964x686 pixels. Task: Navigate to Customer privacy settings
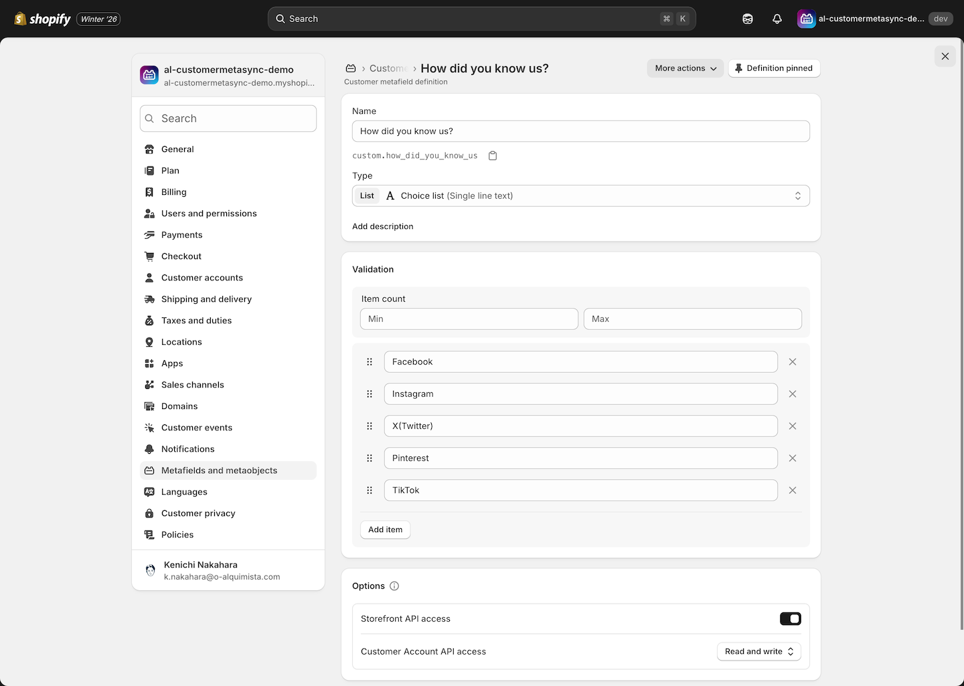[198, 513]
